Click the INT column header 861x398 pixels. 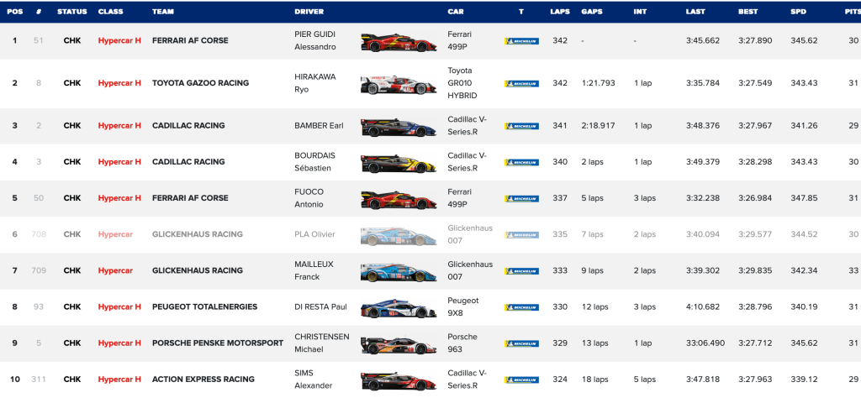640,12
